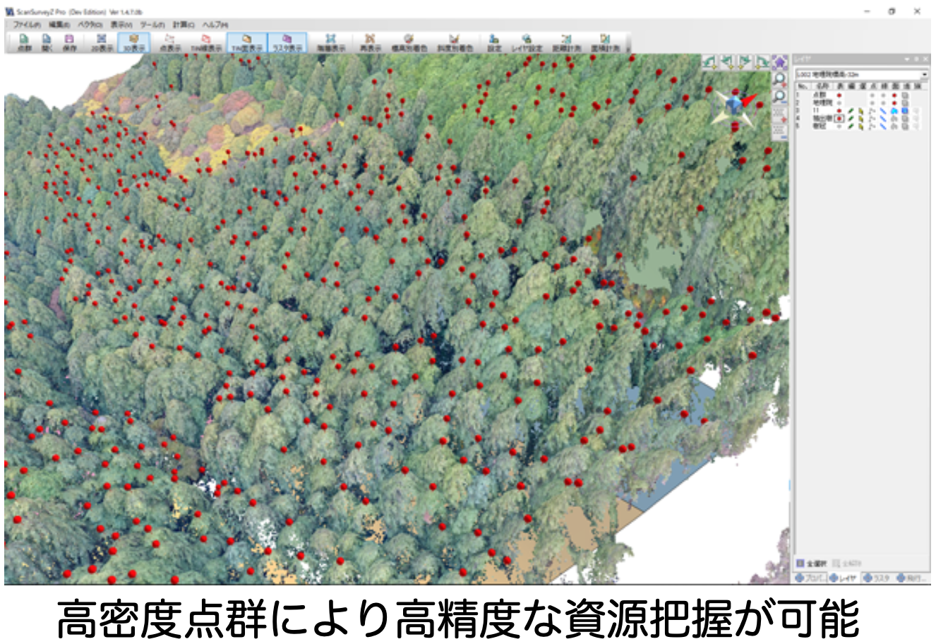Switch to 2D表示 view mode
This screenshot has height=644, width=936.
pyautogui.click(x=102, y=42)
